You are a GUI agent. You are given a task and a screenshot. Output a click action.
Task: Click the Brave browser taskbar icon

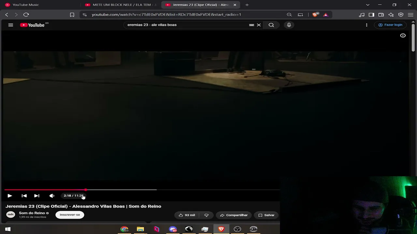click(x=221, y=229)
